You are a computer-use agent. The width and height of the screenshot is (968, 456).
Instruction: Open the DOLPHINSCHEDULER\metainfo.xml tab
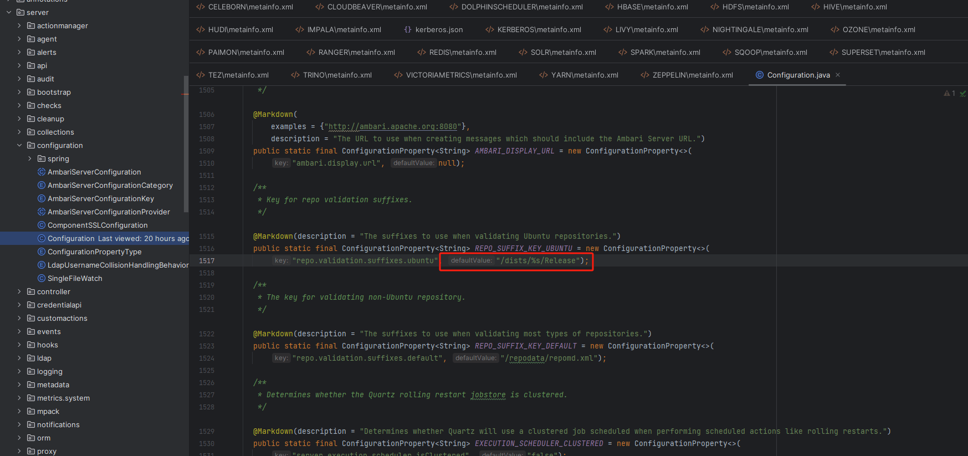pyautogui.click(x=516, y=7)
